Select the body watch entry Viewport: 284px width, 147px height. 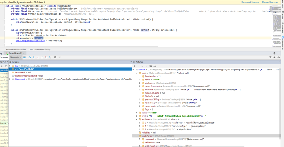pyautogui.click(x=207, y=116)
